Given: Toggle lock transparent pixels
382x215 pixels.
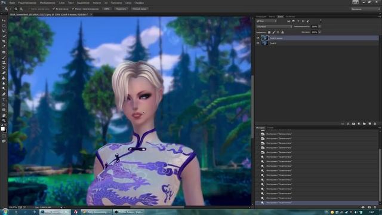Looking at the screenshot, I should coord(269,32).
